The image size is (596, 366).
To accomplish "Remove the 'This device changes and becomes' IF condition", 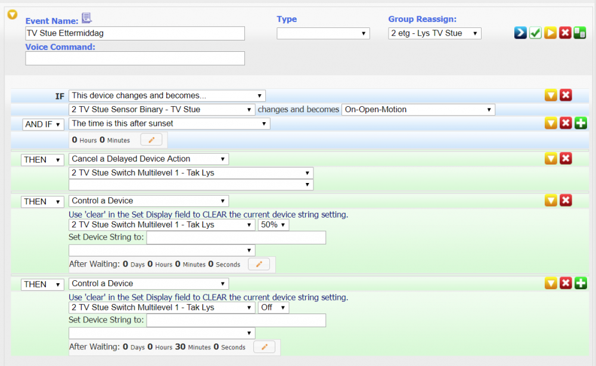I will click(x=566, y=95).
